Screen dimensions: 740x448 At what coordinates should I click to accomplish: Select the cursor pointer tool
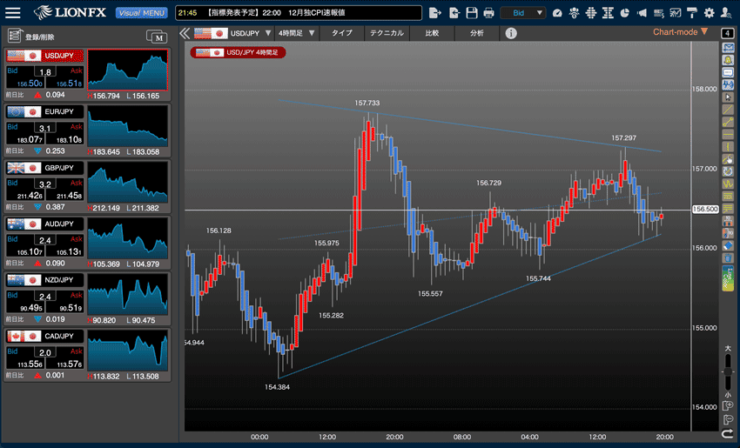coord(728,97)
